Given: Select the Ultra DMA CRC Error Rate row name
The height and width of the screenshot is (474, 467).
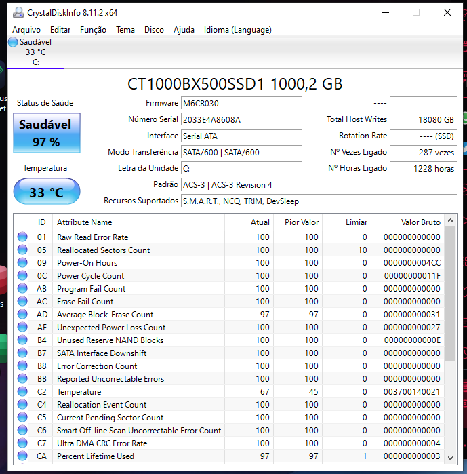Looking at the screenshot, I should click(102, 443).
